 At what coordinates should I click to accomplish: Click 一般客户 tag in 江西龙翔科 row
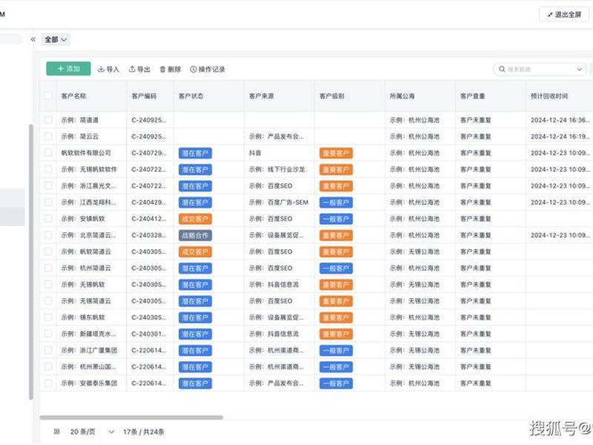pyautogui.click(x=337, y=202)
